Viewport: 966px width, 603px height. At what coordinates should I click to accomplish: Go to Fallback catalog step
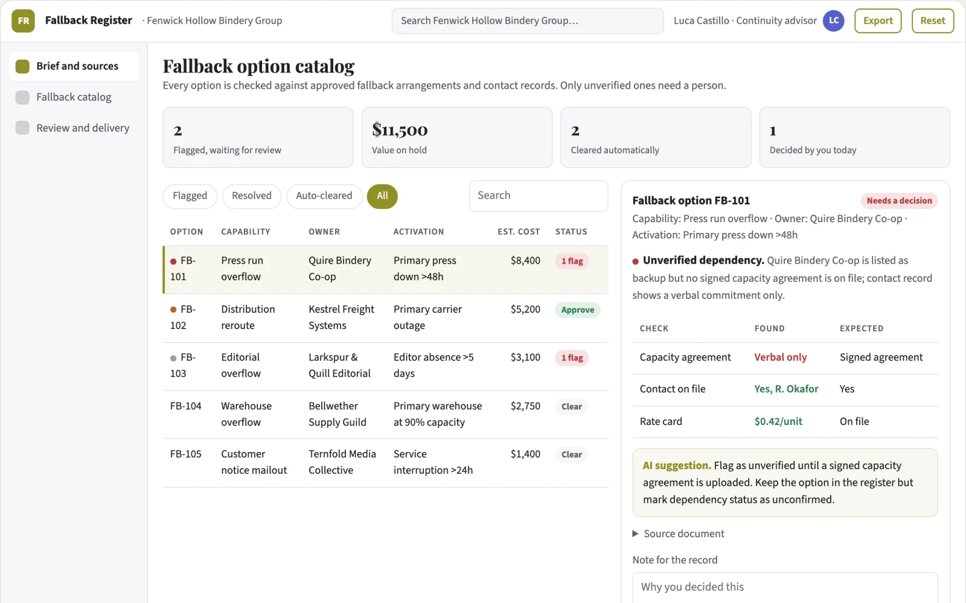click(x=74, y=97)
